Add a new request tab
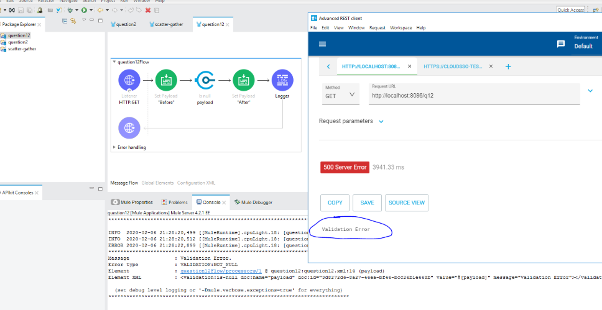Viewport: 602px width, 310px height. 508,66
